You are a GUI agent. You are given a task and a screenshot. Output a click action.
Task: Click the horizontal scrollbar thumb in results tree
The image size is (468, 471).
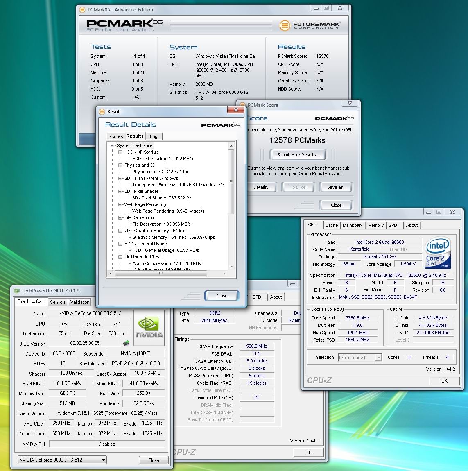pos(161,273)
